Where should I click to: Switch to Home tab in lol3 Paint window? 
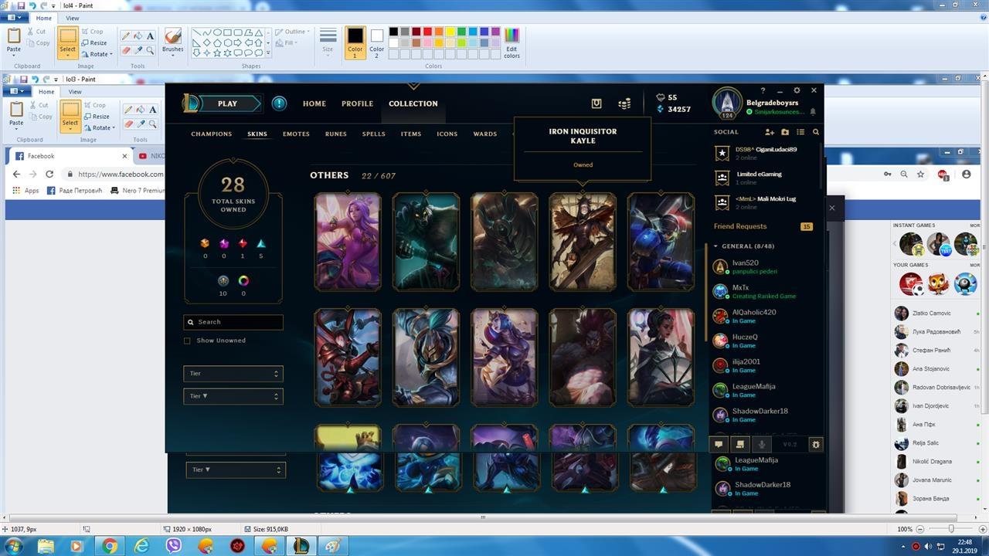pyautogui.click(x=46, y=92)
